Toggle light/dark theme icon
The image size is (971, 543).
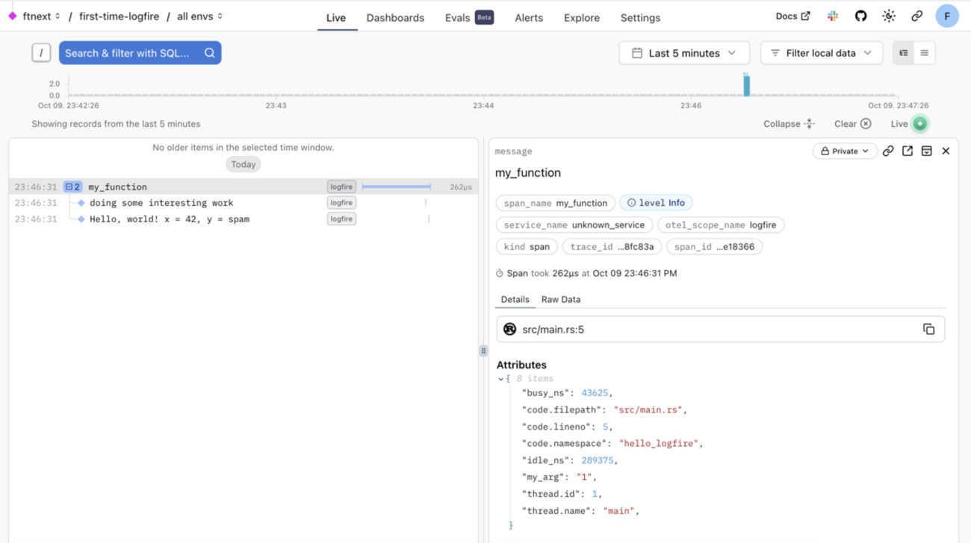(x=889, y=16)
